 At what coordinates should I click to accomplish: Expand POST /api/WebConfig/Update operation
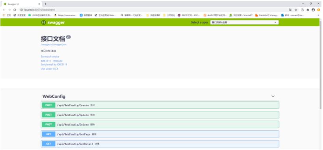[160, 115]
